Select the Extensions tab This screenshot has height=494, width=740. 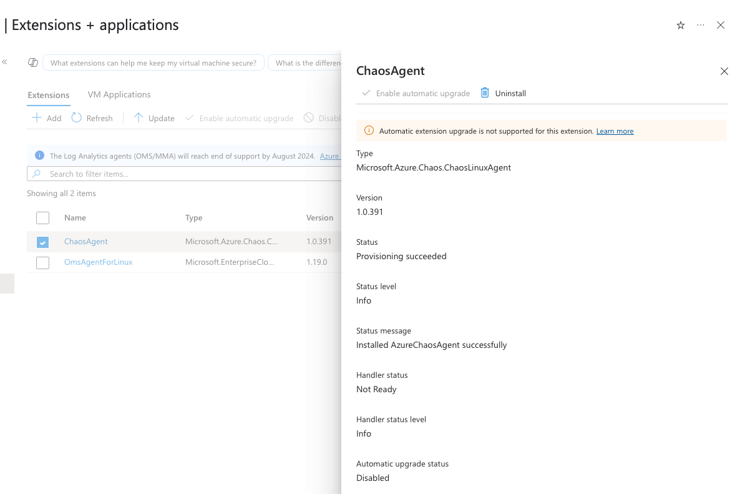point(48,95)
